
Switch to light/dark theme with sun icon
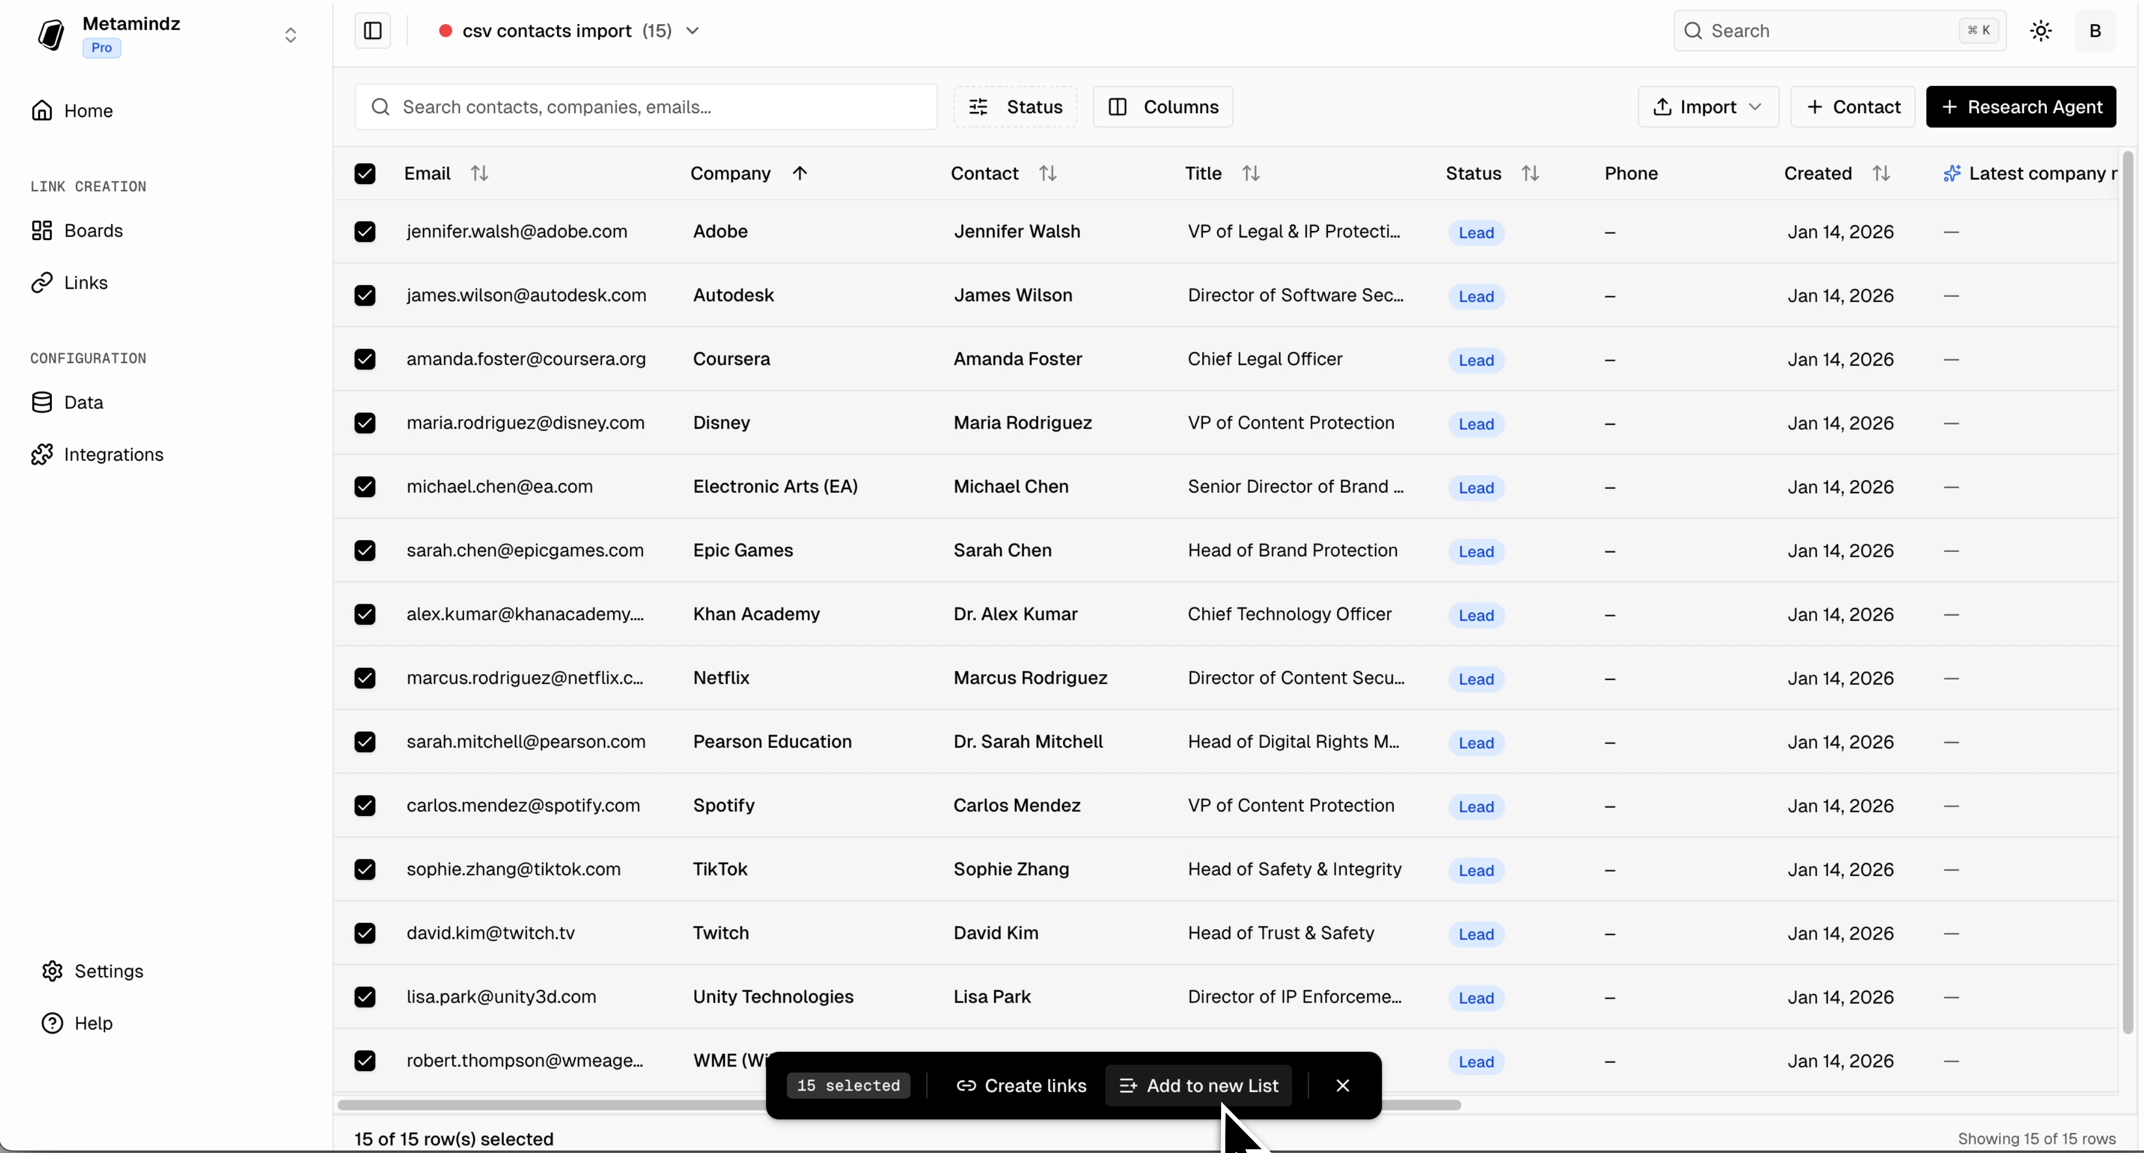point(2040,31)
